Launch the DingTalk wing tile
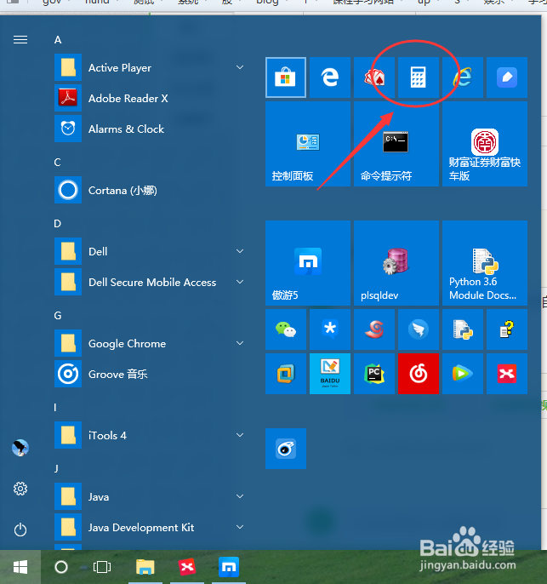This screenshot has width=547, height=584. [x=419, y=329]
